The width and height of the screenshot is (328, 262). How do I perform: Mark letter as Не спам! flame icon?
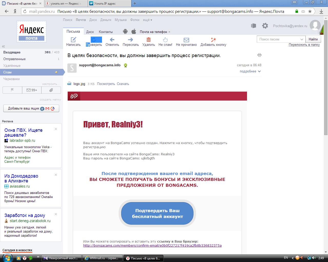[165, 40]
